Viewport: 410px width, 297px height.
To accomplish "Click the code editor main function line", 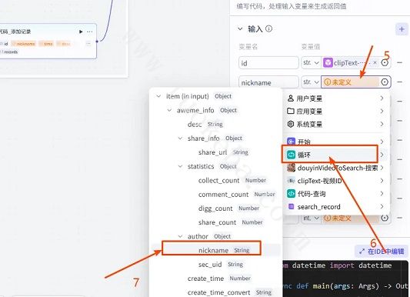I will point(346,286).
